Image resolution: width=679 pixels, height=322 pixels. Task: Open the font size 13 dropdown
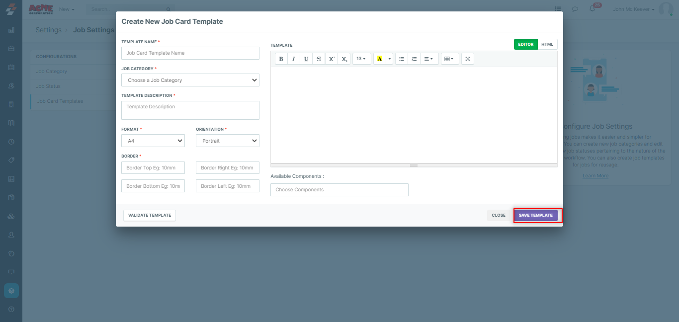click(x=361, y=59)
